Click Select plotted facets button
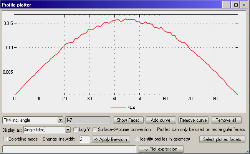This screenshot has height=154, width=250. [222, 139]
